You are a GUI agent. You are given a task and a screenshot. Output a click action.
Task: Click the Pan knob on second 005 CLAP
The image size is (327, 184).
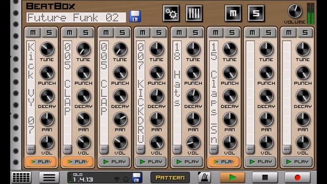coord(120,119)
